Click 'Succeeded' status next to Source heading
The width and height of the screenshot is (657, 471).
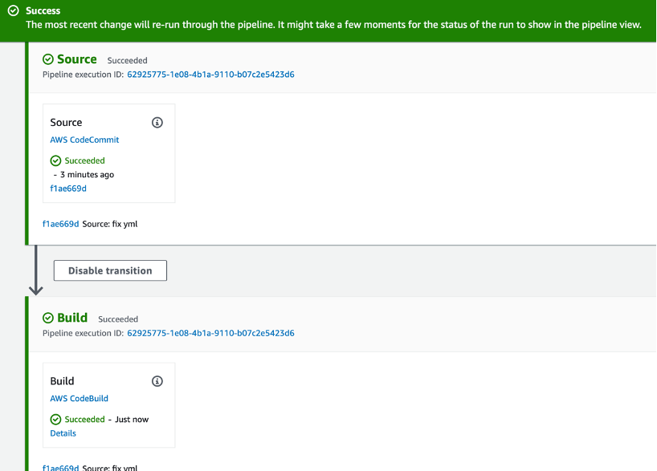coord(128,61)
